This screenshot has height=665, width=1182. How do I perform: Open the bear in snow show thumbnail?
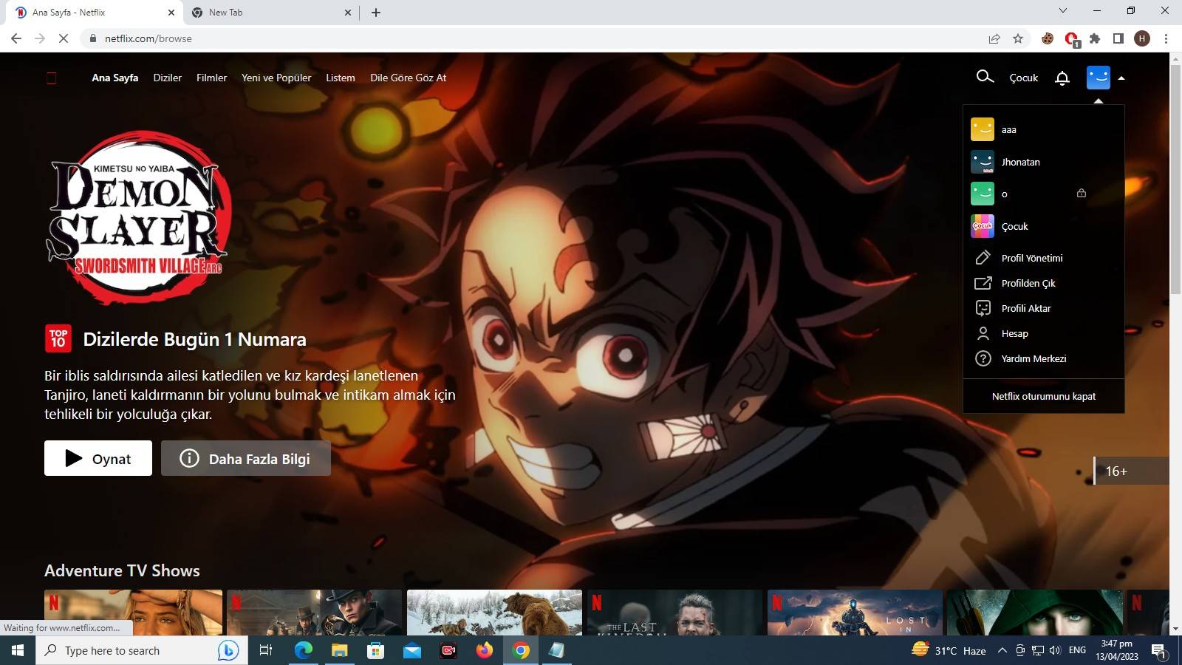494,613
